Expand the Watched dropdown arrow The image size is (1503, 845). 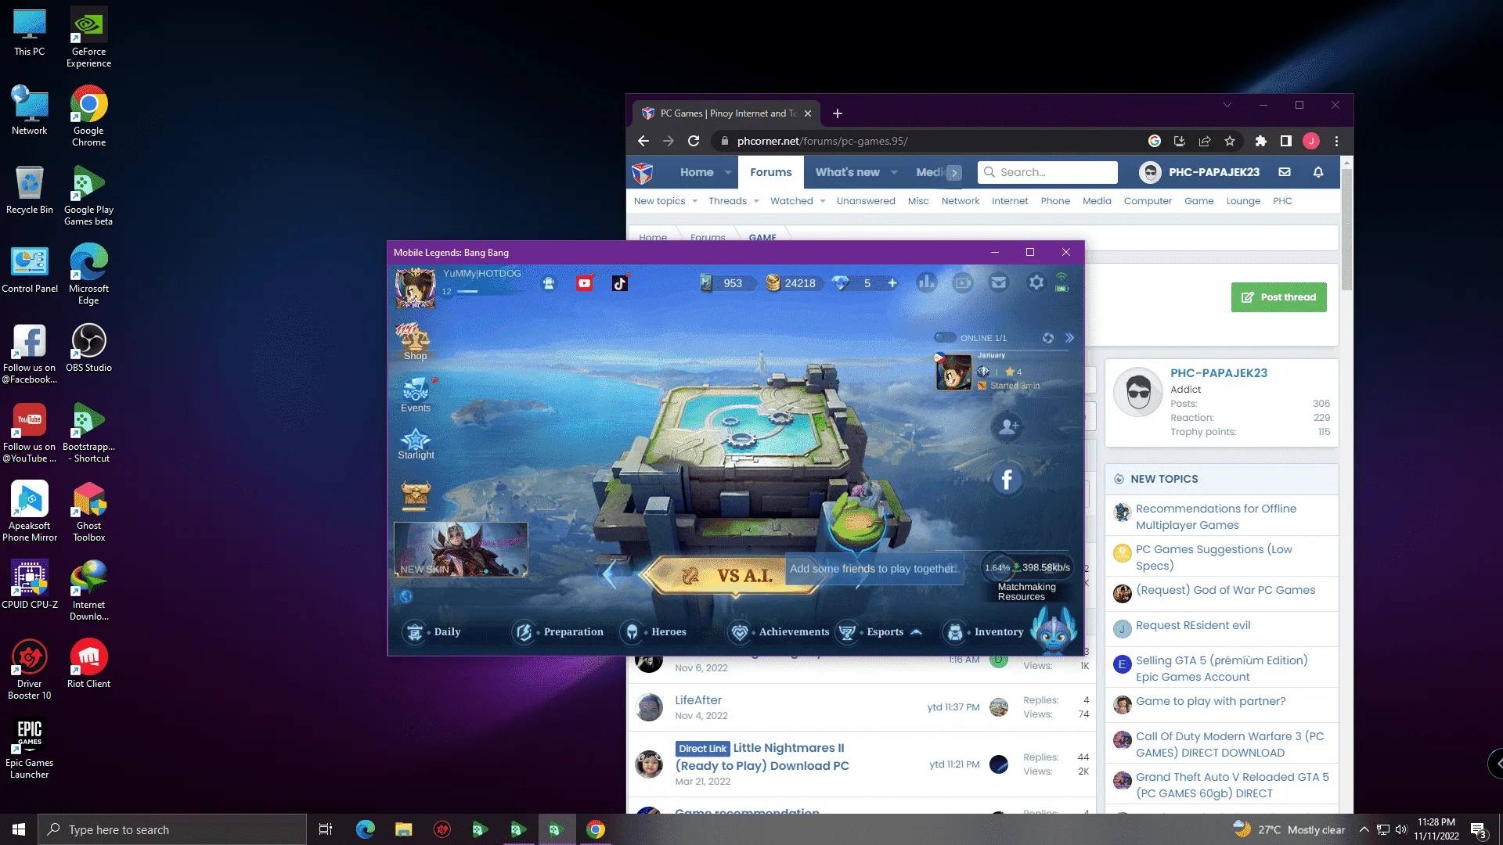pyautogui.click(x=823, y=201)
